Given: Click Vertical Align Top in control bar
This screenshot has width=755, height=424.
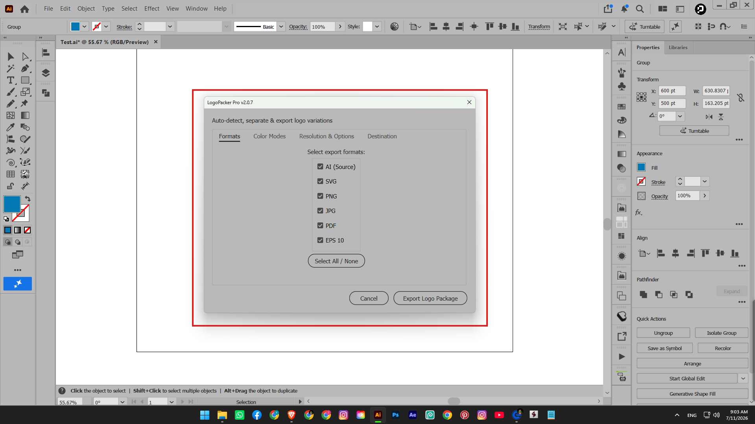Looking at the screenshot, I should 489,26.
